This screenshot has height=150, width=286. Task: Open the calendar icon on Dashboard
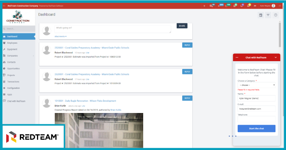(x=261, y=15)
